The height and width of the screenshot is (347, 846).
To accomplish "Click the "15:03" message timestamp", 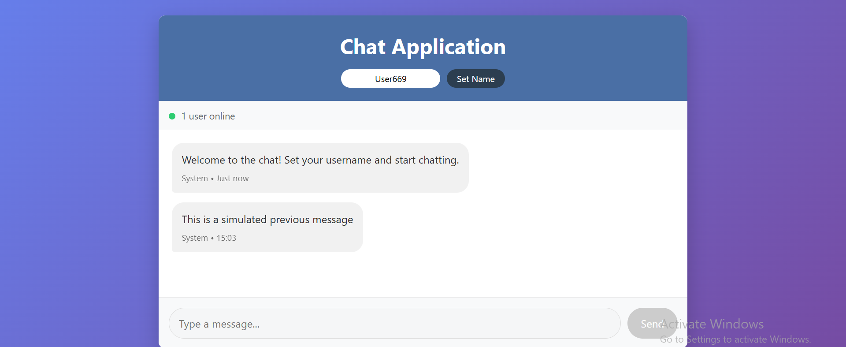I will point(226,238).
